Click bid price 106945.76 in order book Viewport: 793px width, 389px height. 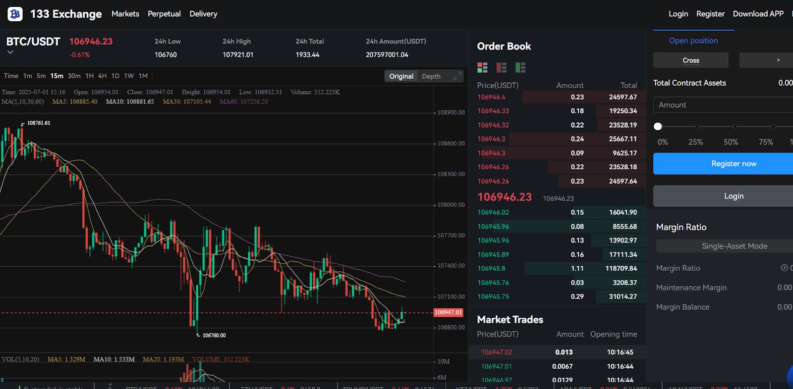[x=493, y=283]
